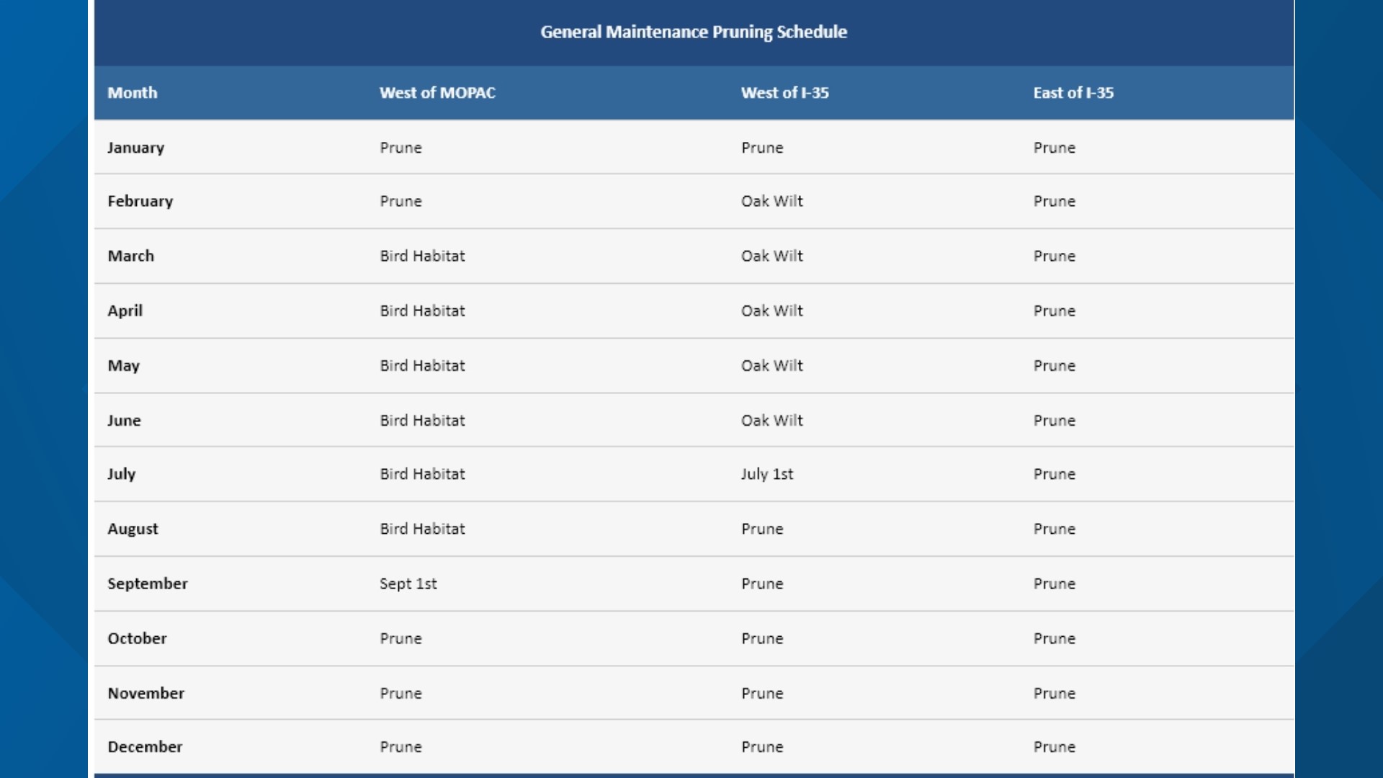The width and height of the screenshot is (1383, 778).
Task: Click the April row label
Action: click(125, 311)
